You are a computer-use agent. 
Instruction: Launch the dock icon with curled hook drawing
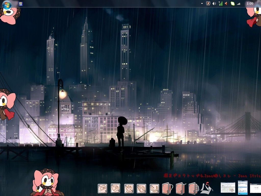click(x=154, y=189)
